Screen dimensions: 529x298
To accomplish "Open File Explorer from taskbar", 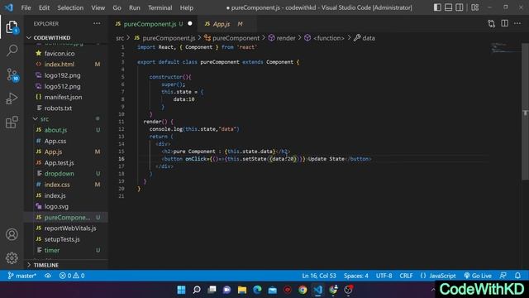I will click(242, 290).
